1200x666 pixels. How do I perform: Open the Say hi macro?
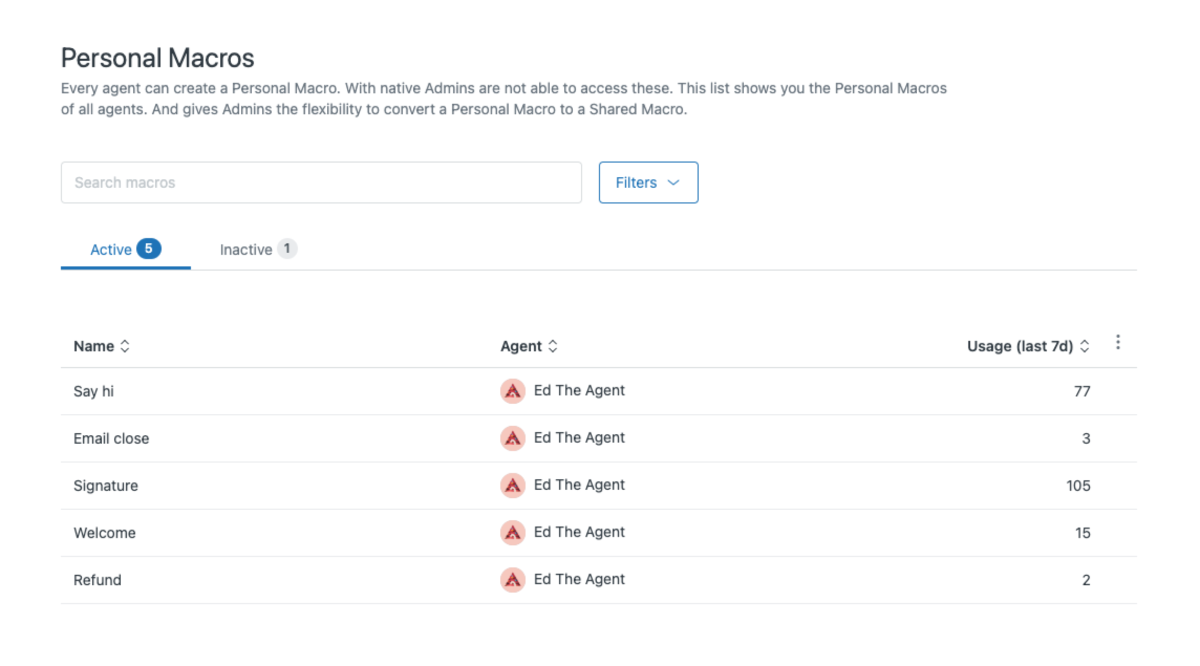[x=94, y=391]
